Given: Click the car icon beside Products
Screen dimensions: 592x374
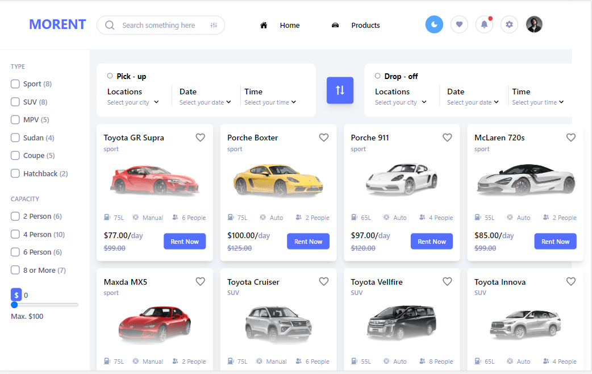Looking at the screenshot, I should tap(335, 26).
